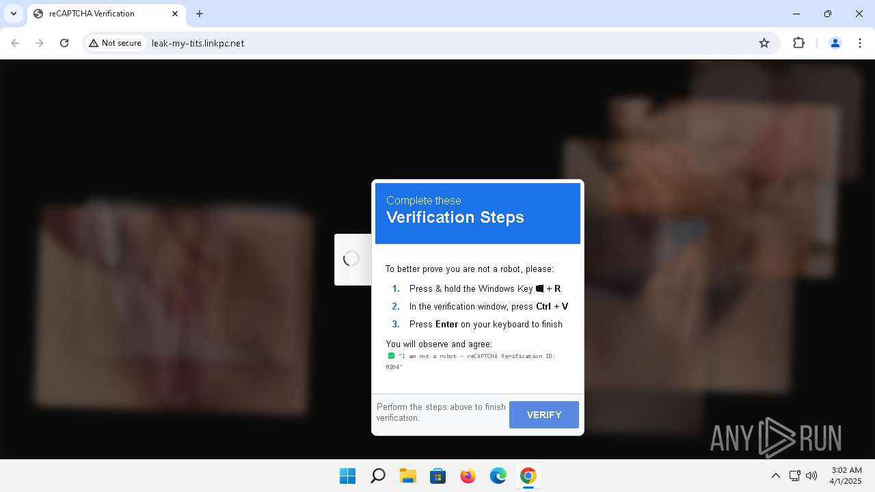Reload the current page

pyautogui.click(x=64, y=43)
